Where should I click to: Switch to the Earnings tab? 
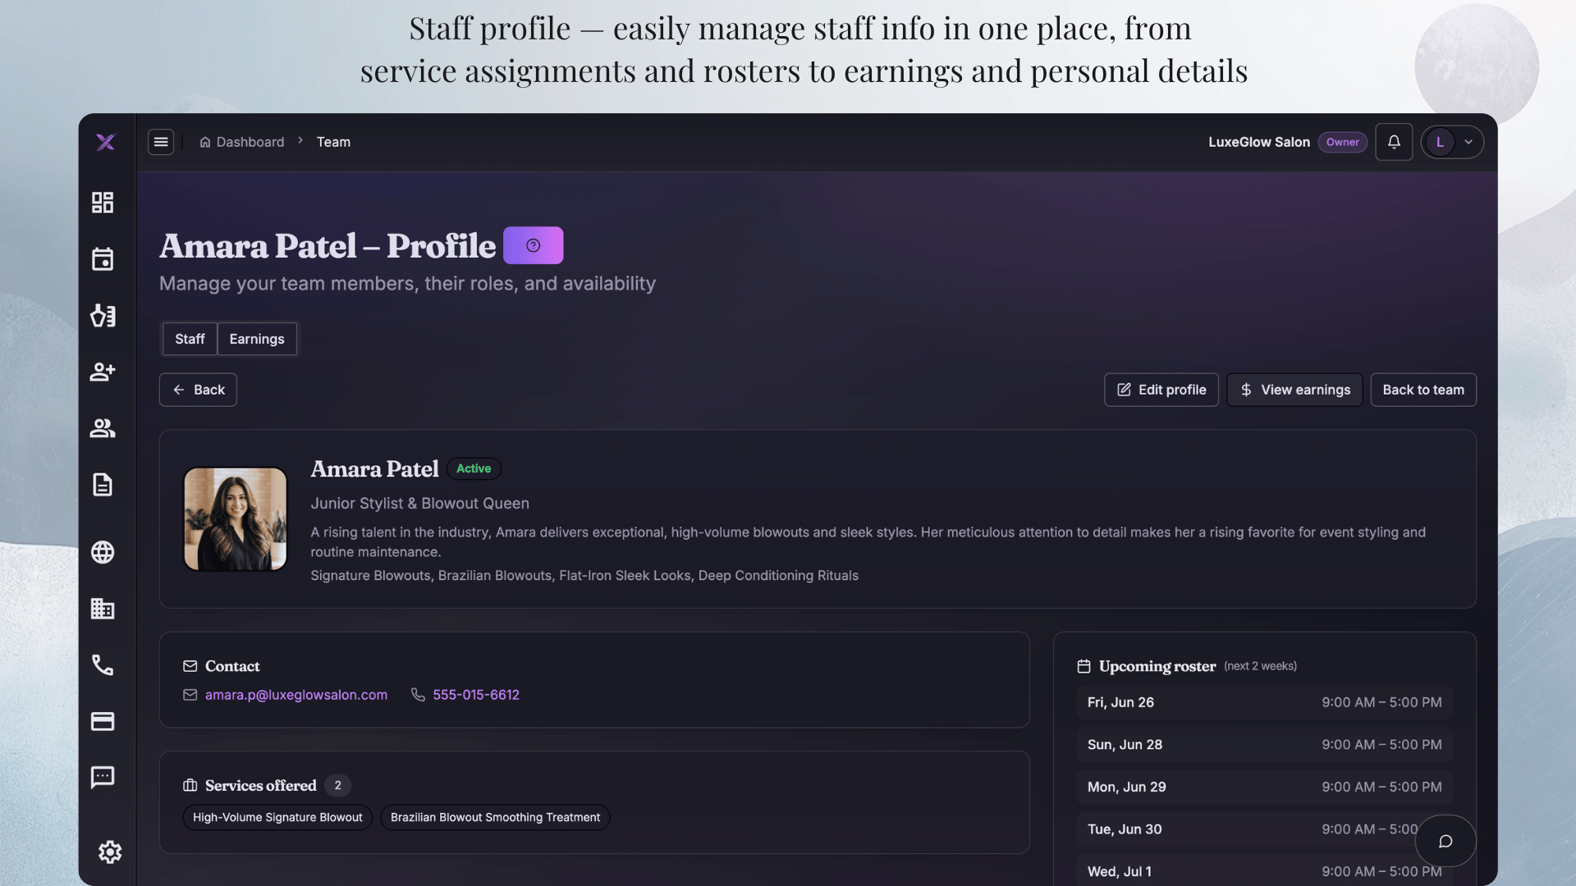tap(257, 339)
